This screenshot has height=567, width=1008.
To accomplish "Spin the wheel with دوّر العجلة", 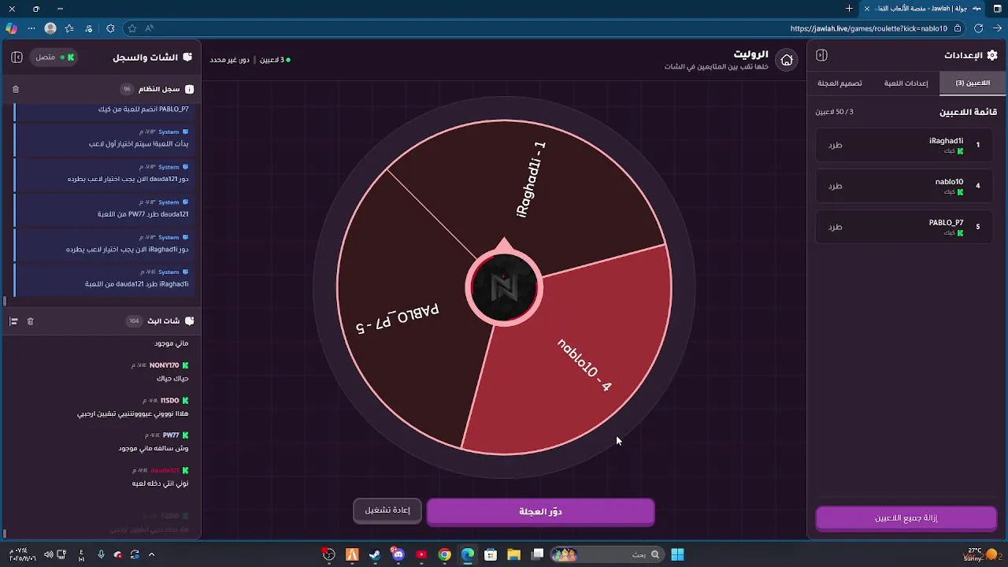I will click(540, 512).
